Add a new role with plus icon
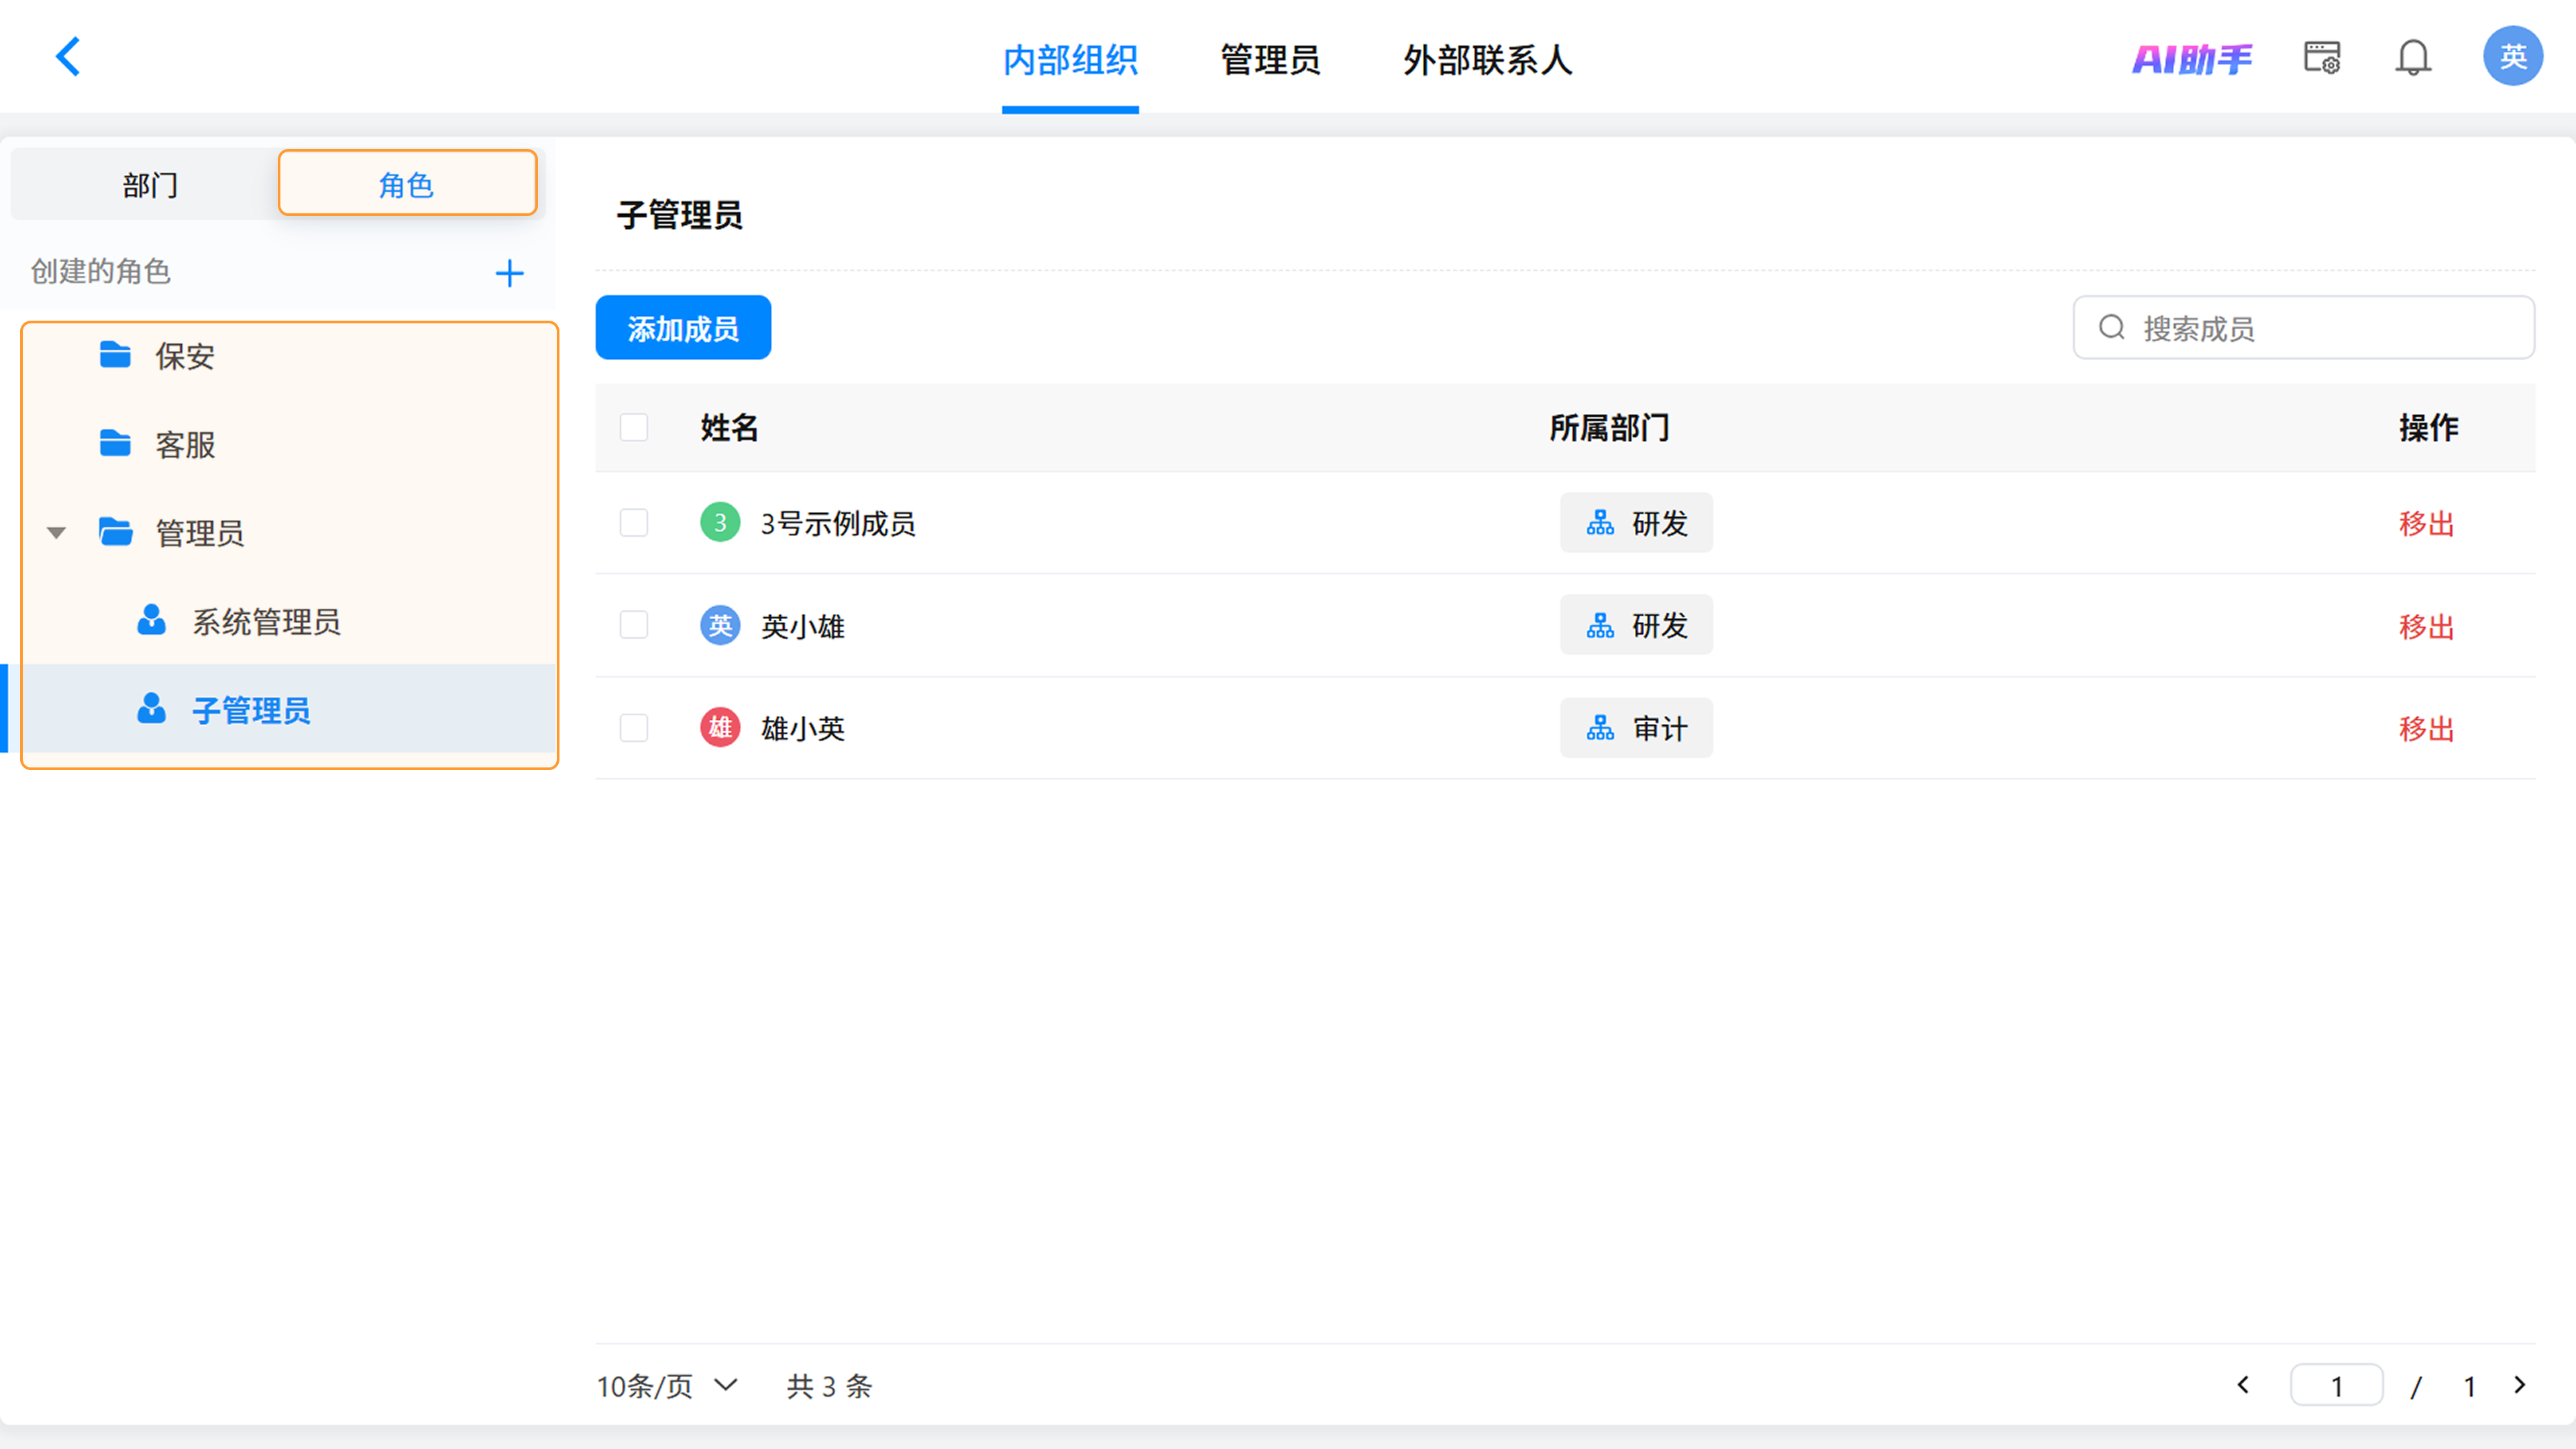 pos(510,273)
